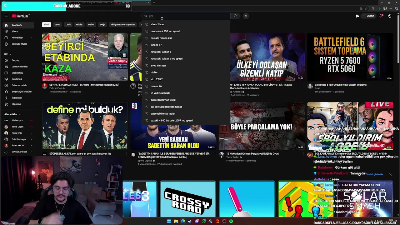The width and height of the screenshot is (400, 225).
Task: Open Enis Kirazoglu subscription channel
Action: (18, 139)
